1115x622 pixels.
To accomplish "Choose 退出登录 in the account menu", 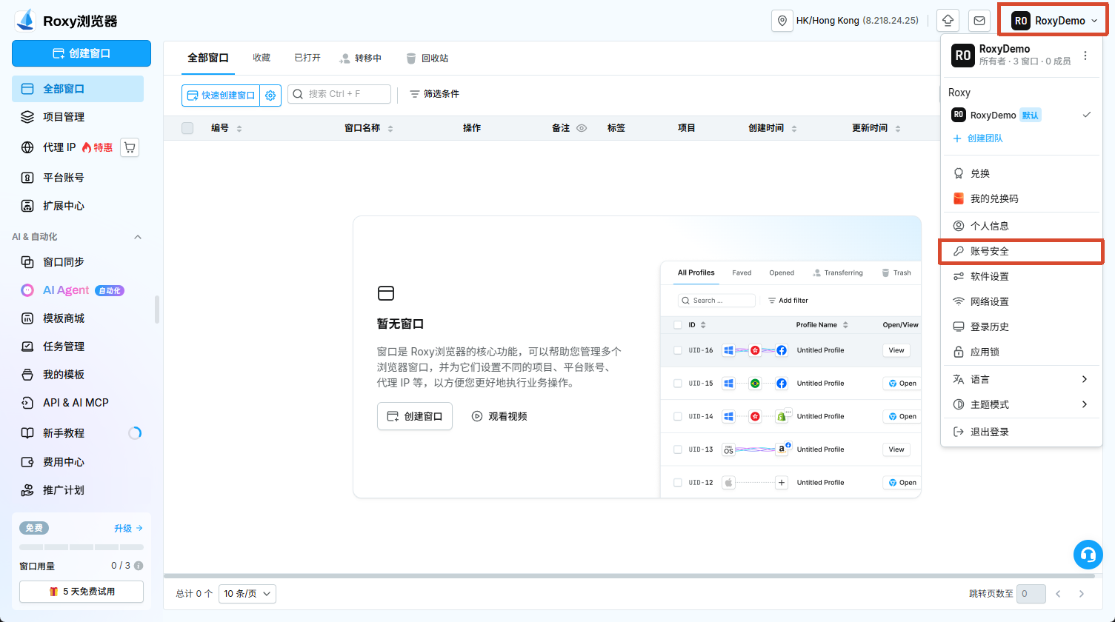I will 1021,432.
